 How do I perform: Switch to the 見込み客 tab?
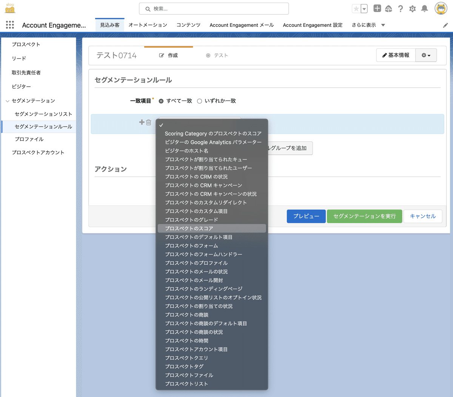point(110,25)
